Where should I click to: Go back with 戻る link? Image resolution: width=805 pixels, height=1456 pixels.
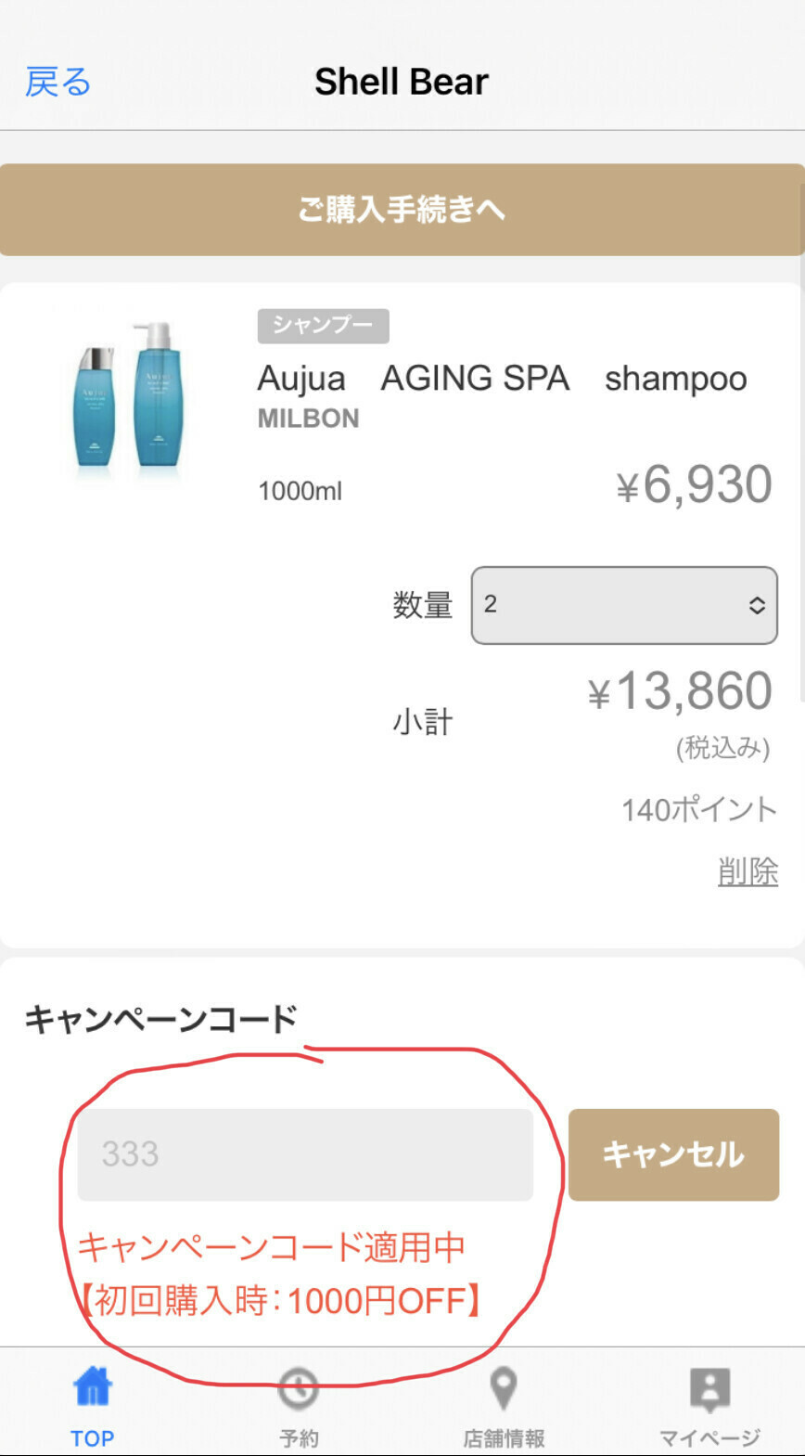[x=57, y=82]
